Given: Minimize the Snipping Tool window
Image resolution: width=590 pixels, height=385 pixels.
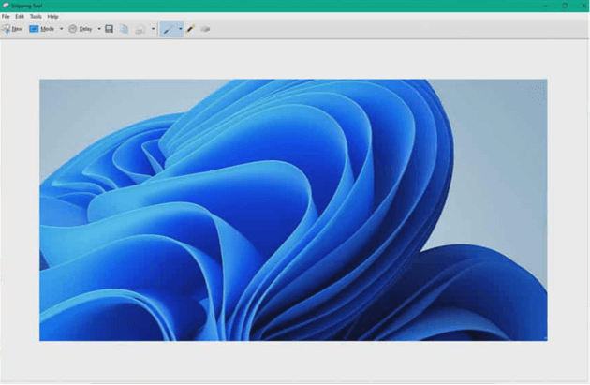Looking at the screenshot, I should point(546,6).
